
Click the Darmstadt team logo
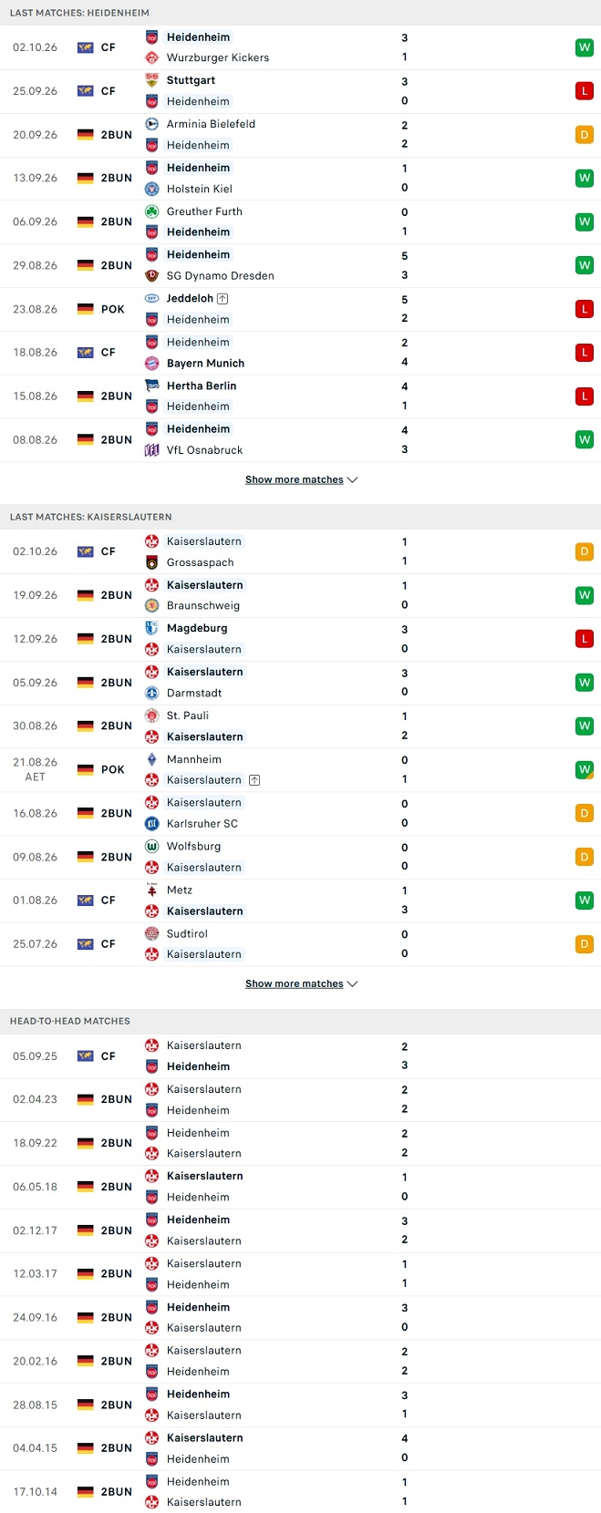[152, 693]
